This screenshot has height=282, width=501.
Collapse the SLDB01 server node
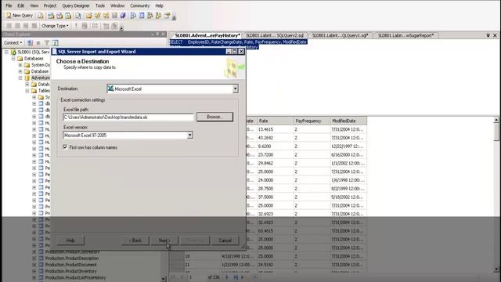(6, 52)
